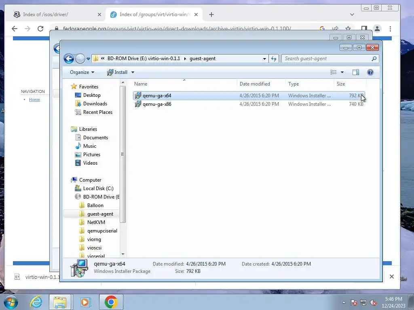This screenshot has height=310, width=414.
Task: Open the Chrome profile avatar button
Action: (x=377, y=29)
